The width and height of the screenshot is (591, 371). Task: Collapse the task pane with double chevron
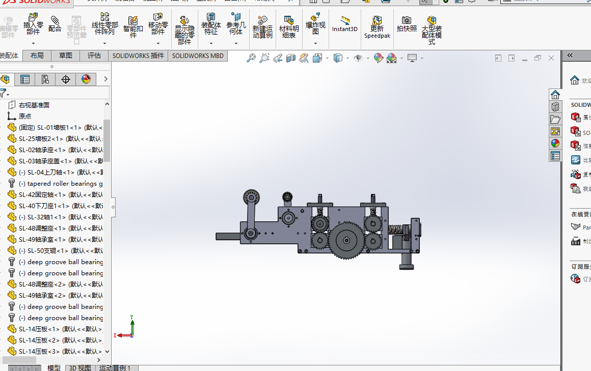[x=570, y=55]
